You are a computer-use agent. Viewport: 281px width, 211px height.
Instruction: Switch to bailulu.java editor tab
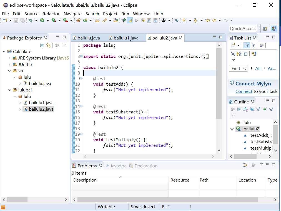coord(87,38)
